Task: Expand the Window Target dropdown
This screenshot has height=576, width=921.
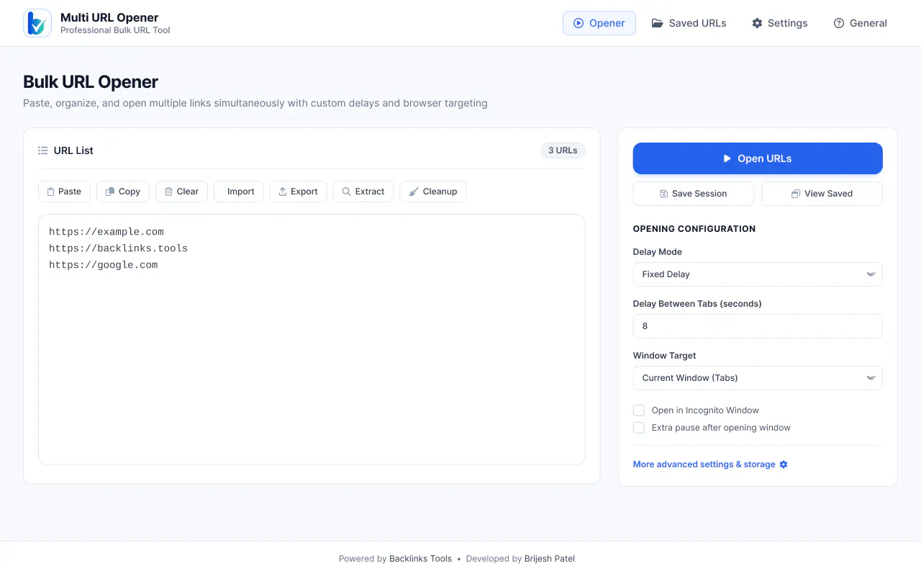Action: point(758,378)
